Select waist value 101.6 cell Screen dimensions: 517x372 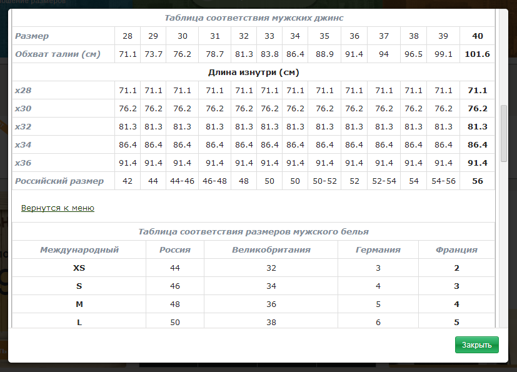coord(477,54)
